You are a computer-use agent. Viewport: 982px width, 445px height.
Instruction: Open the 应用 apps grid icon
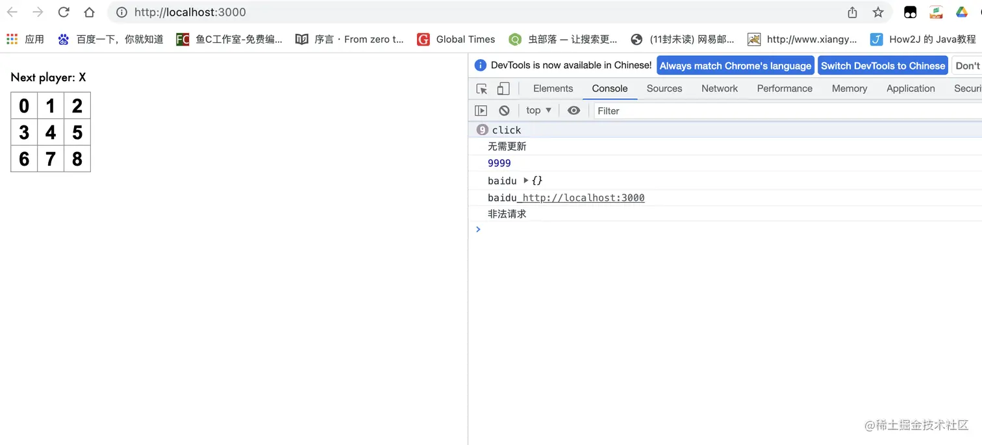pyautogui.click(x=11, y=39)
